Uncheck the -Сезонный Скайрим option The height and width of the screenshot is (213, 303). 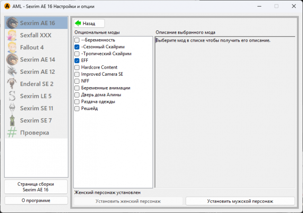pyautogui.click(x=77, y=47)
